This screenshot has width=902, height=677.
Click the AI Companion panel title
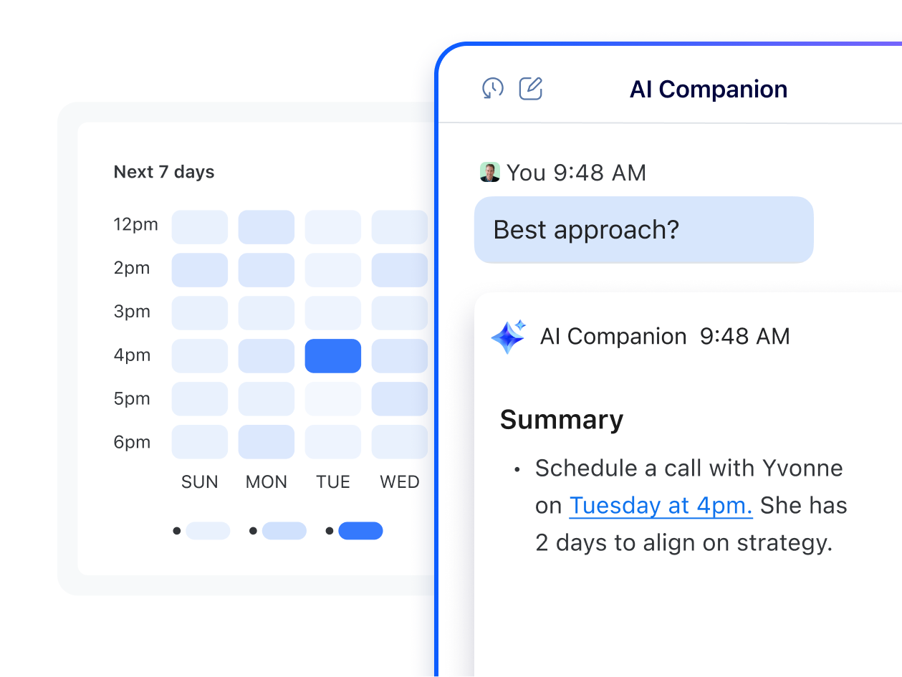708,89
